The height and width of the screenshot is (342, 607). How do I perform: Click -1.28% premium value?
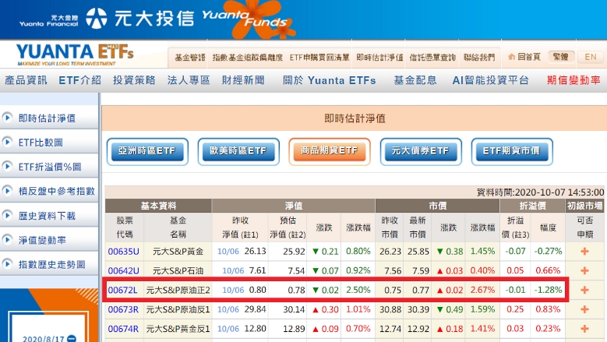pos(548,290)
